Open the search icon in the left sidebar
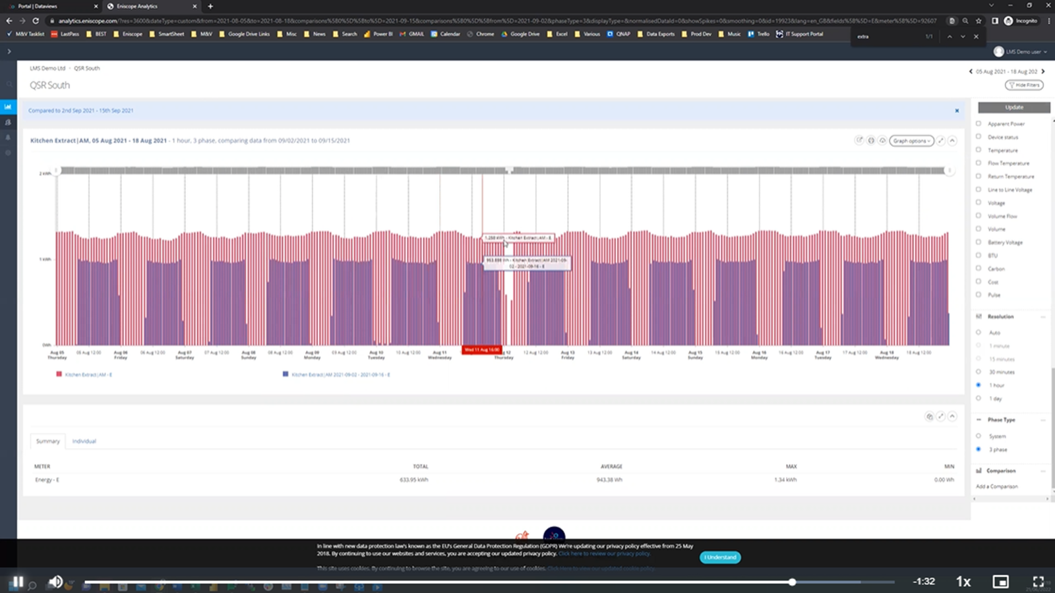 point(9,84)
